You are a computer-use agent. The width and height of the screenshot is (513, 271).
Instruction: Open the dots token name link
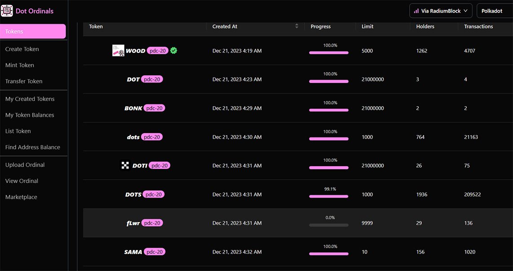tap(133, 138)
